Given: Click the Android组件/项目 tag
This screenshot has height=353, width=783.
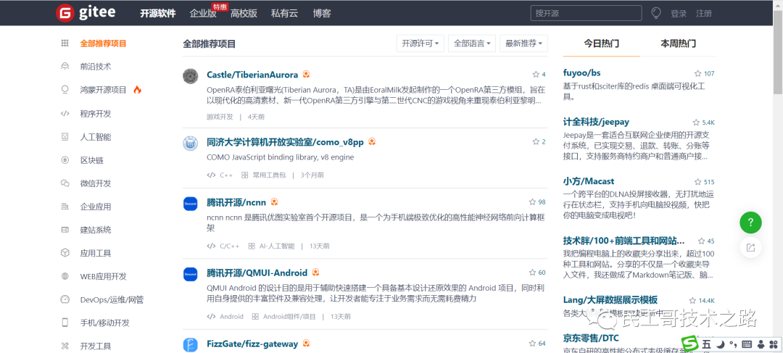Looking at the screenshot, I should tap(289, 317).
